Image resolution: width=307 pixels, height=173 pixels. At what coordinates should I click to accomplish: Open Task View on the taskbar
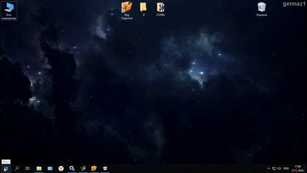click(x=28, y=169)
